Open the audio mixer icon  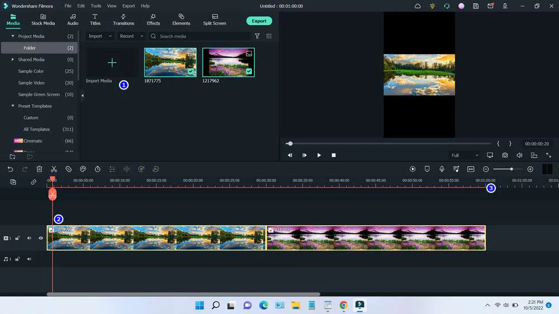[x=456, y=169]
